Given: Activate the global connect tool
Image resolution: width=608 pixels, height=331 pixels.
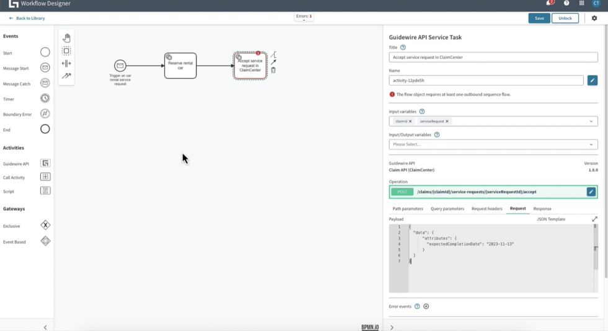Looking at the screenshot, I should [66, 76].
